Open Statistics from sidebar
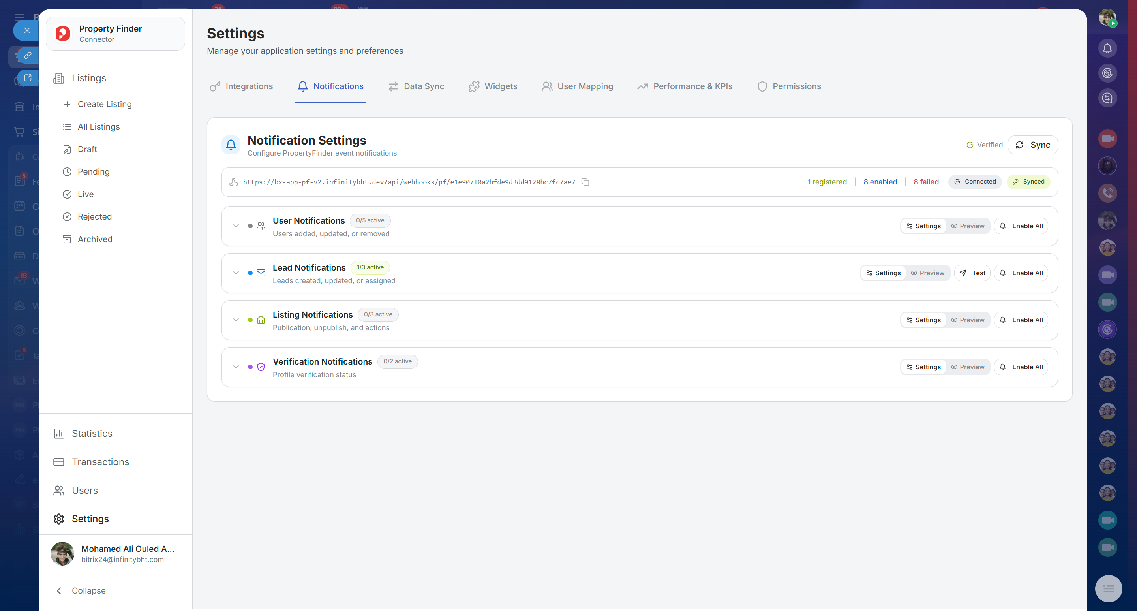The width and height of the screenshot is (1137, 611). pos(92,433)
